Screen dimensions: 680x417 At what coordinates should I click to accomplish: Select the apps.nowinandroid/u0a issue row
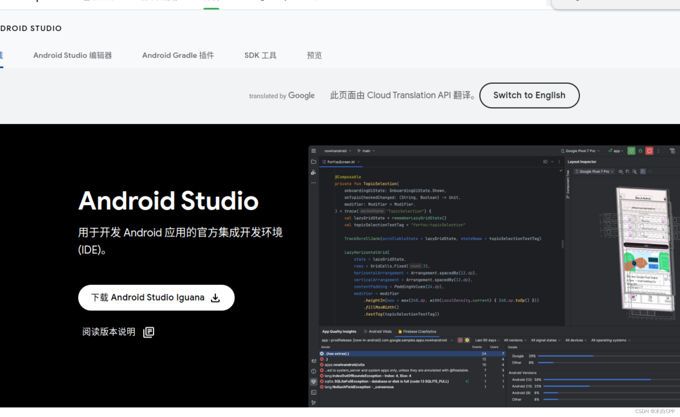(x=412, y=365)
